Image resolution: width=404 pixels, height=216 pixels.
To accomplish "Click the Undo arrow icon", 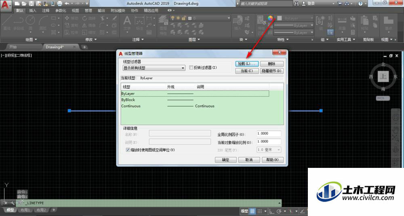I will pos(67,4).
